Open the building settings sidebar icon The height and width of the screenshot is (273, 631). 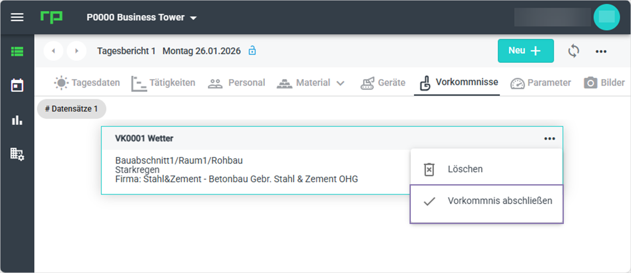tap(17, 154)
